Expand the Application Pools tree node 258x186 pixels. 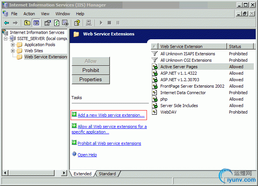tap(13, 45)
